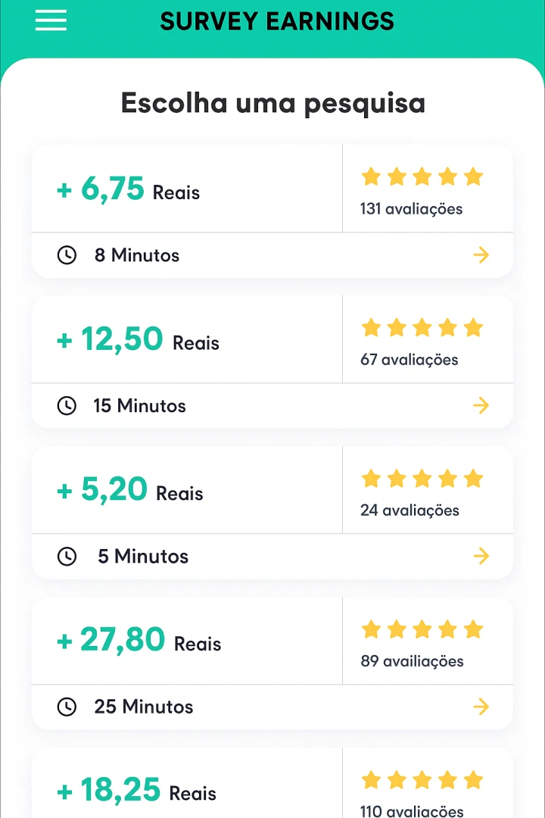Click the star rating above 131 avaliações
Viewport: 545px width, 818px height.
[x=422, y=177]
